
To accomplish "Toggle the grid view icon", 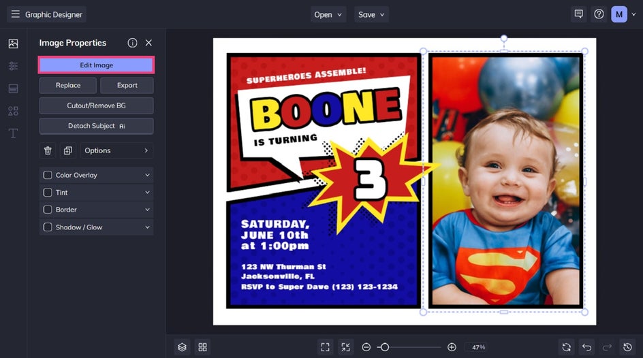I will click(x=202, y=347).
